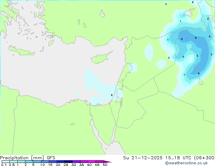The image size is (215, 166).
Task: Click the 'Precipitation [mm] GFS' title
Action: [x=27, y=158]
